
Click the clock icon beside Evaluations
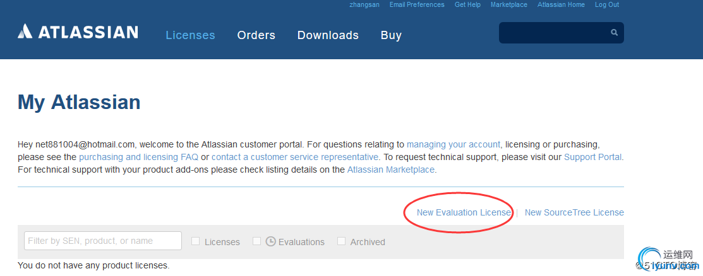coord(270,241)
